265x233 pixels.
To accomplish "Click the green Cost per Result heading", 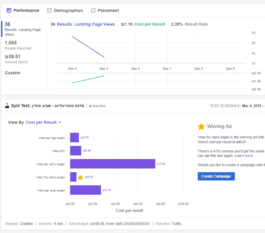I will [x=149, y=24].
